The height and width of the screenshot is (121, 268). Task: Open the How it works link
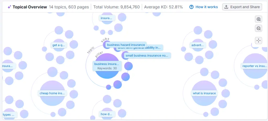206,7
